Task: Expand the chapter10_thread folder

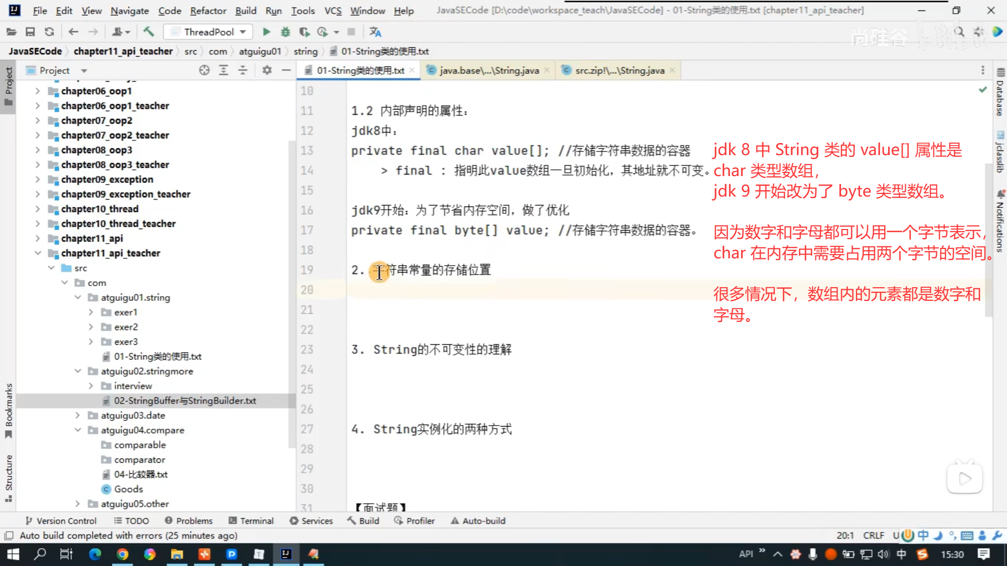Action: pyautogui.click(x=37, y=209)
